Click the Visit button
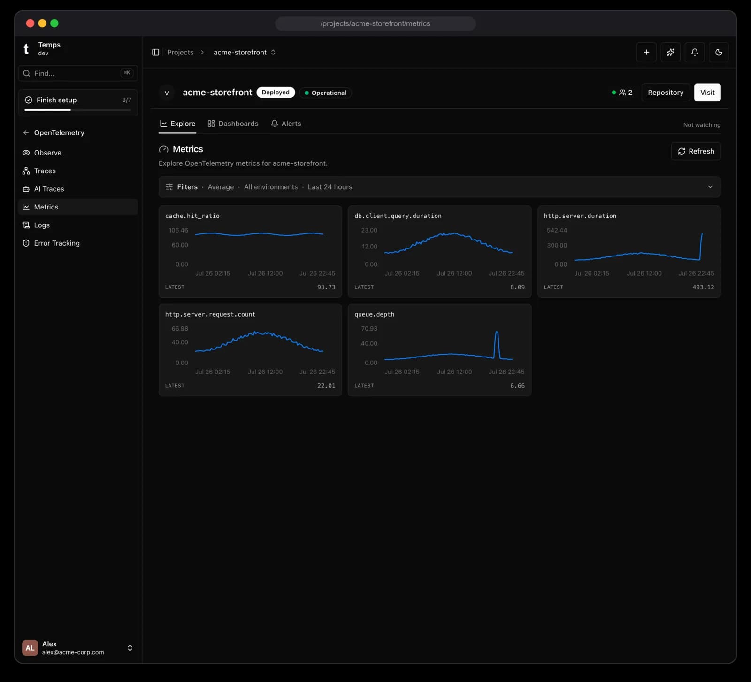 point(707,93)
